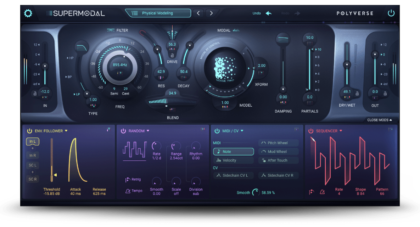
Task: Toggle Sequencer power button
Action: click(311, 131)
